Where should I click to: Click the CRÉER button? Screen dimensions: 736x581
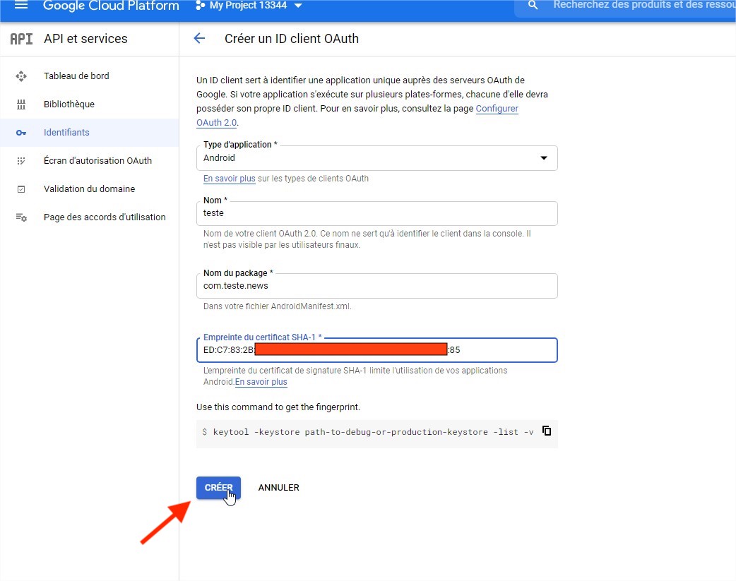click(218, 488)
